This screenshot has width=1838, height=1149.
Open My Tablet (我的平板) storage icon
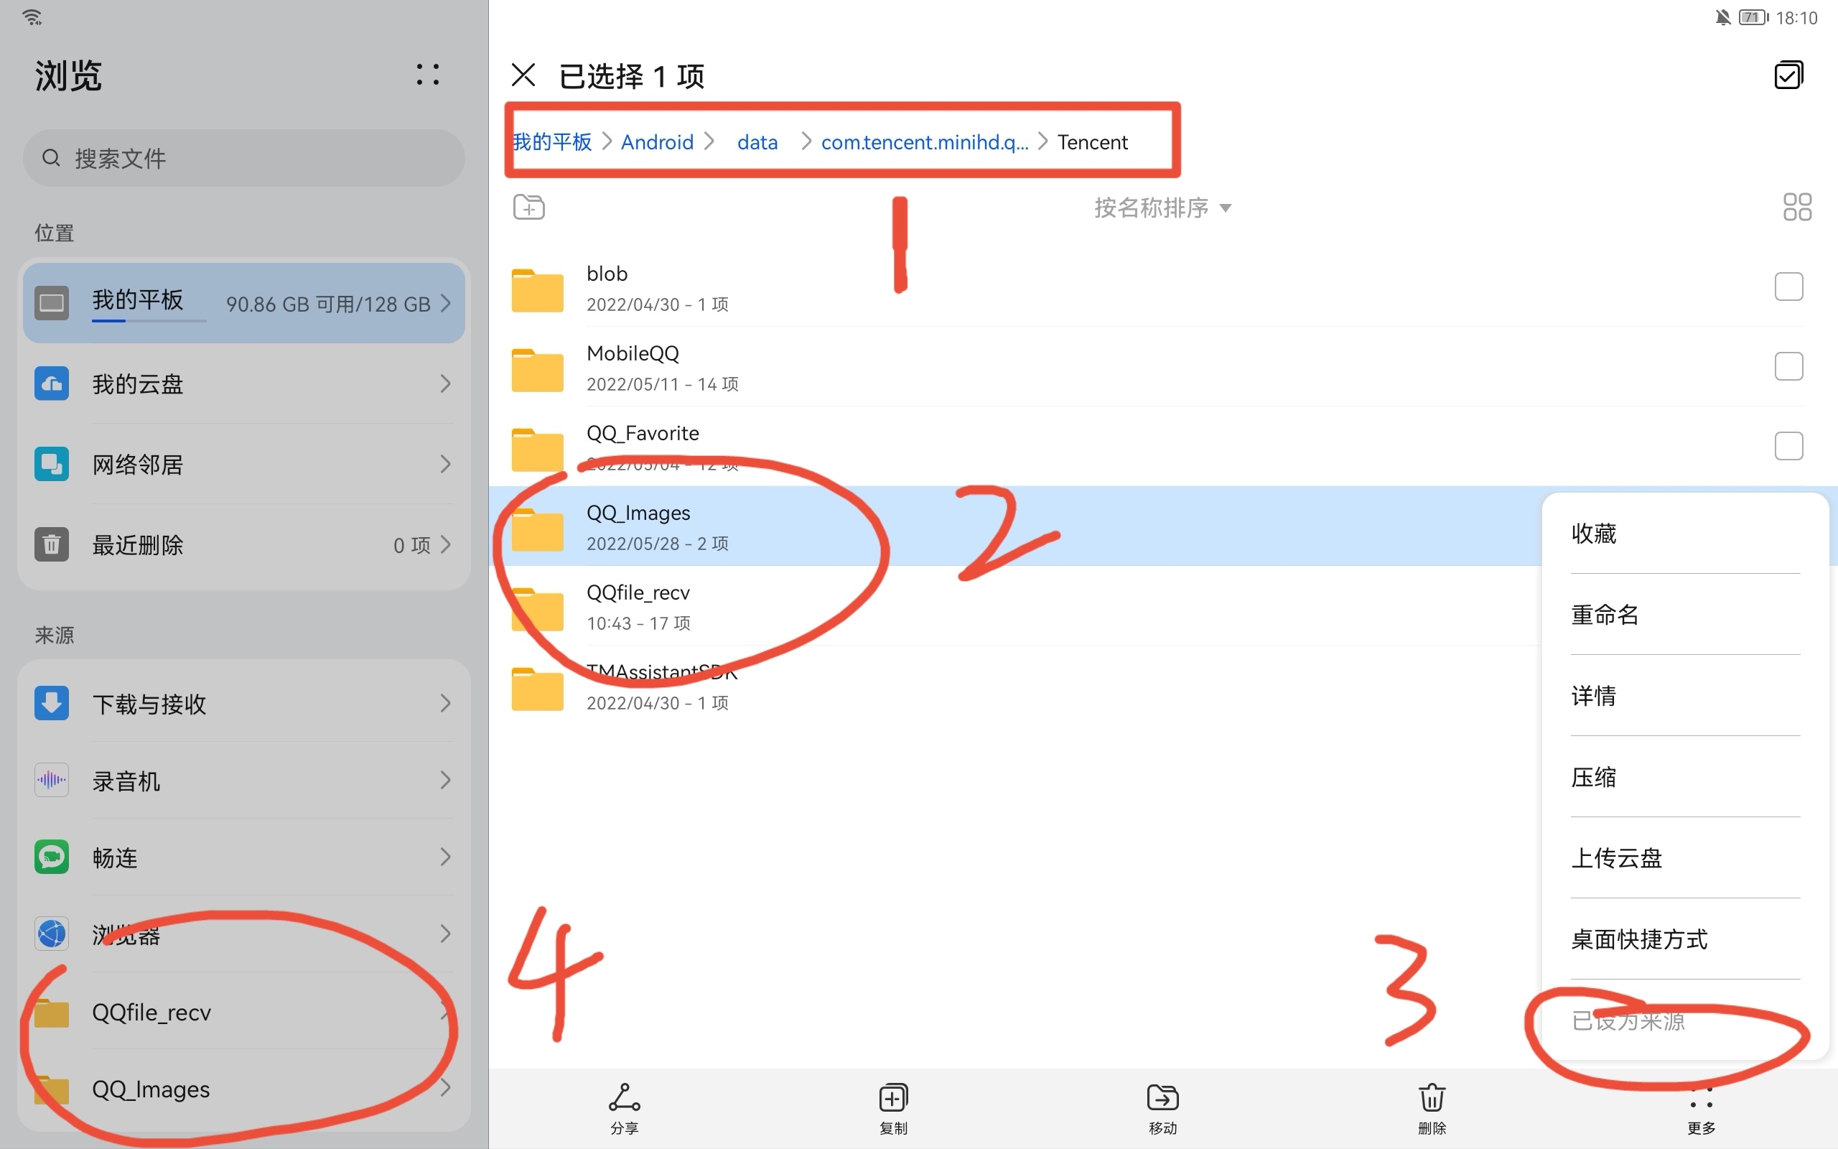(52, 302)
